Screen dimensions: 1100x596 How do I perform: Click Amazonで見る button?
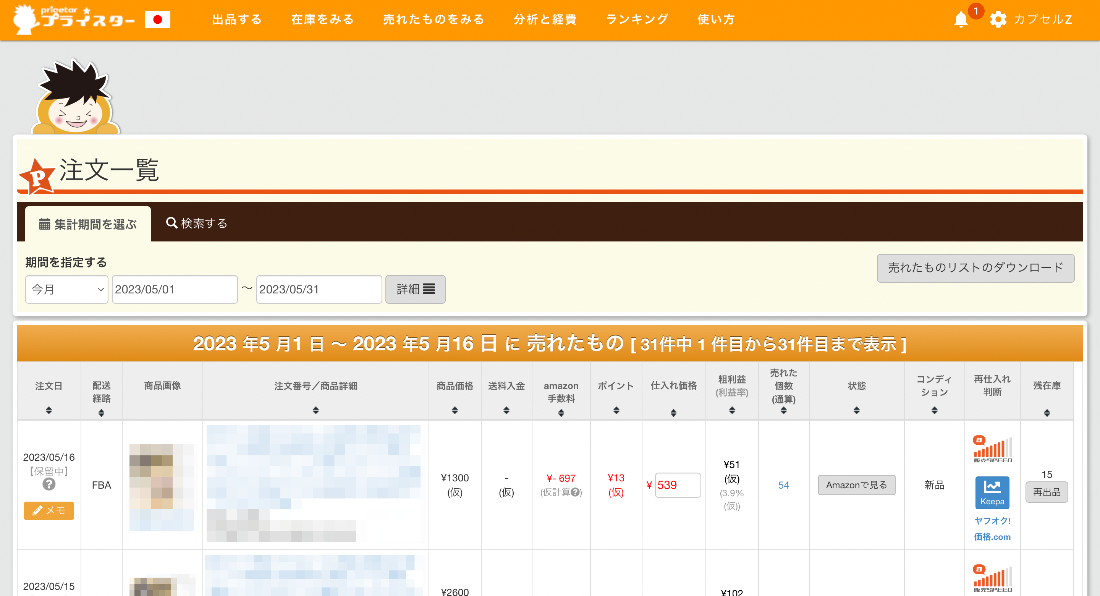857,485
